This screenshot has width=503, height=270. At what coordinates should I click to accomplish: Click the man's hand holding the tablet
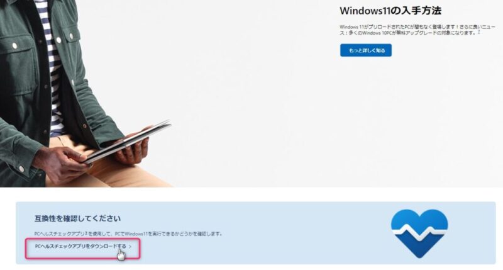61,164
